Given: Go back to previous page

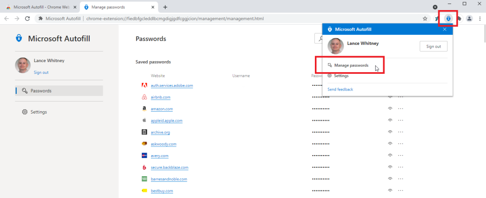Looking at the screenshot, I should [7, 19].
